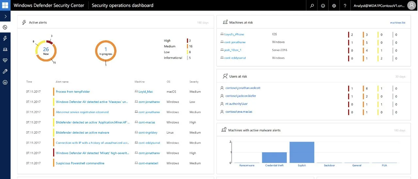The image size is (418, 179).
Task: Open the Bitdefender detected an active malware alert
Action: point(82,133)
